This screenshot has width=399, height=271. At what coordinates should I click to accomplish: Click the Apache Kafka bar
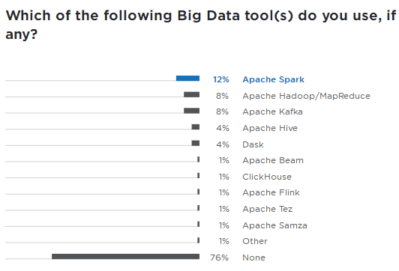(x=191, y=111)
